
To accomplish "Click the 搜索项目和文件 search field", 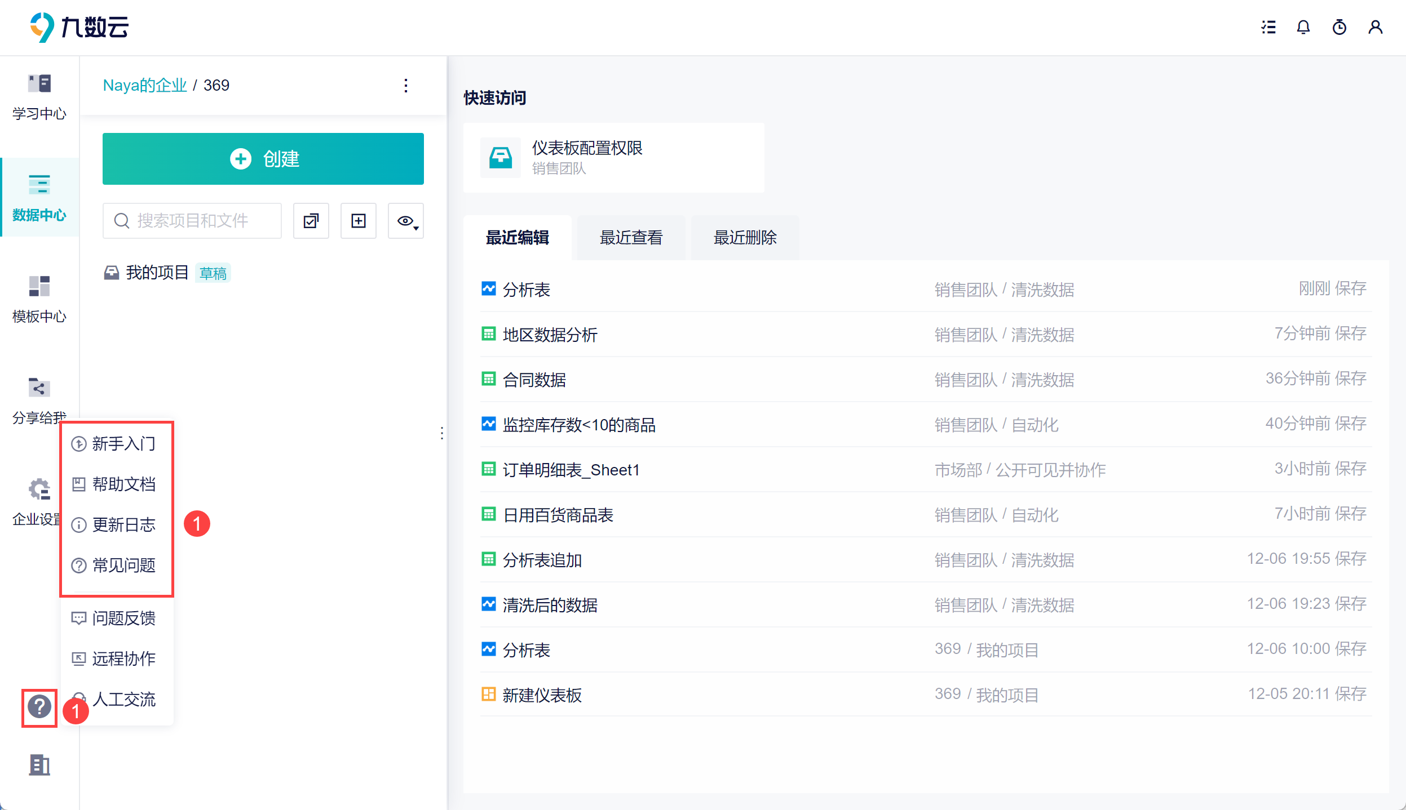I will click(x=192, y=221).
